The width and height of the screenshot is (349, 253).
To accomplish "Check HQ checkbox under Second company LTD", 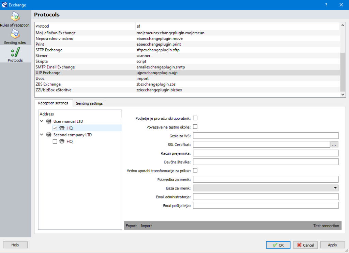I will coord(55,141).
